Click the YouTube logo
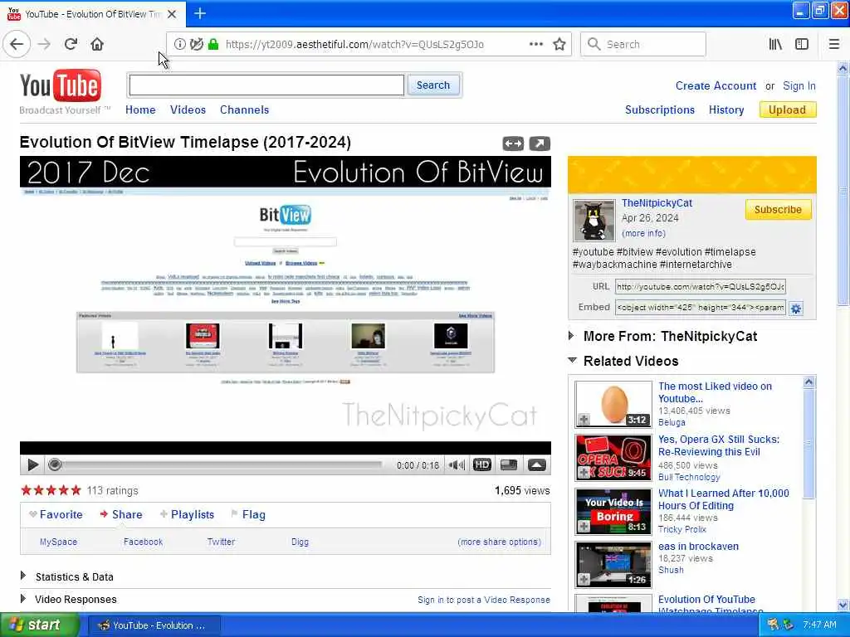 pos(60,85)
